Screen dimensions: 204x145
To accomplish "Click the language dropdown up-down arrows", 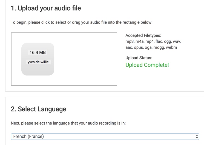I will 197,136.
